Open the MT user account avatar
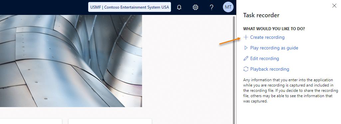Screen dimensions: 341x124 tap(228, 7)
